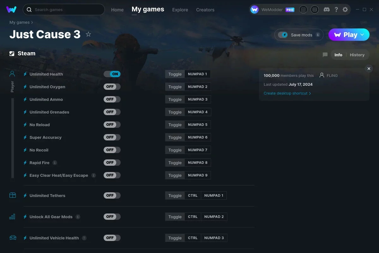Expand the Play button dropdown arrow

click(x=362, y=34)
